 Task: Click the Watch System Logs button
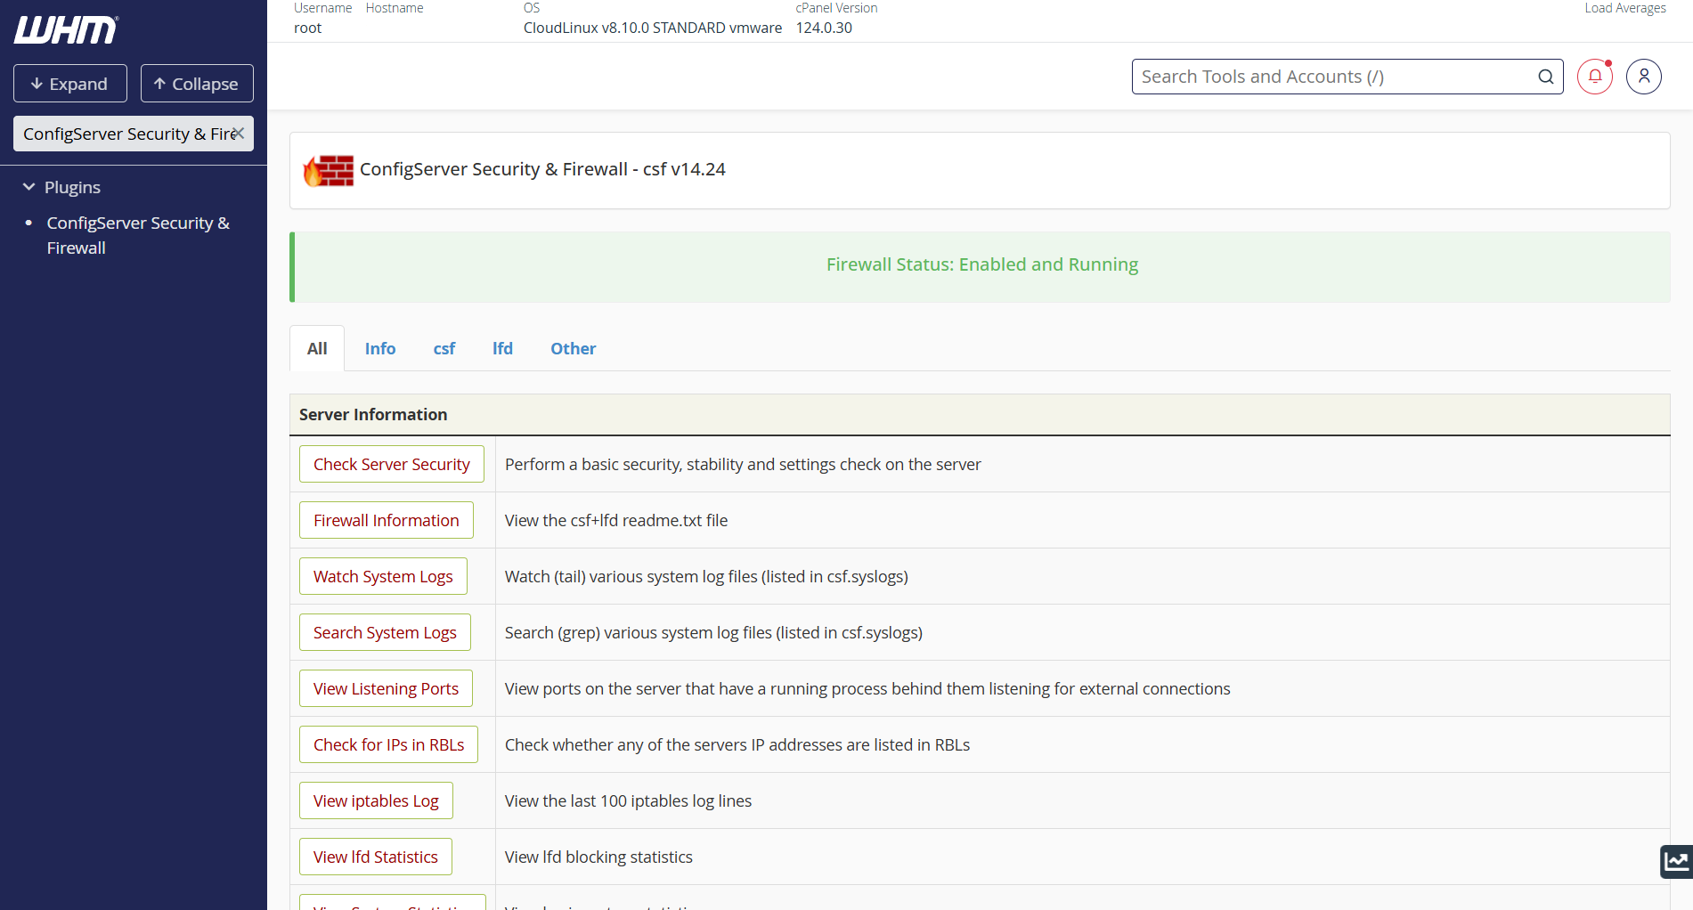[x=383, y=577]
